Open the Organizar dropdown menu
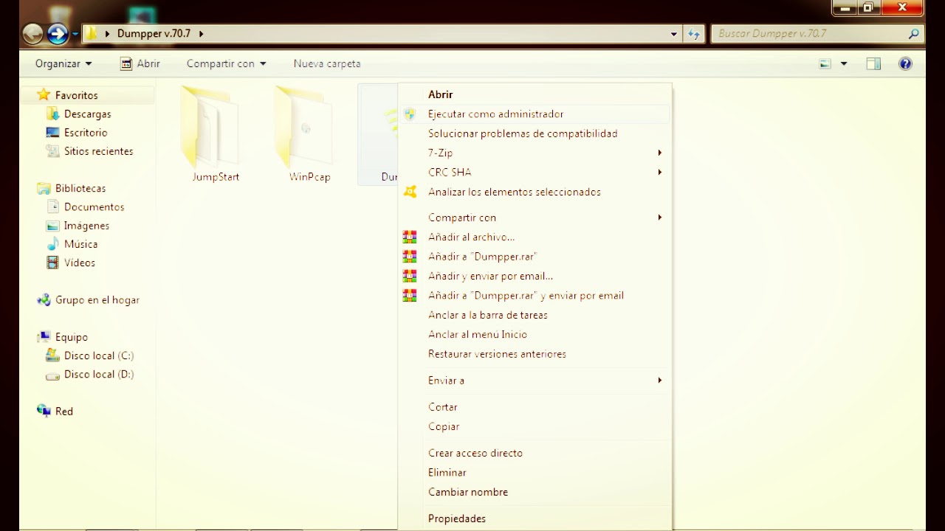Image resolution: width=945 pixels, height=531 pixels. point(63,63)
